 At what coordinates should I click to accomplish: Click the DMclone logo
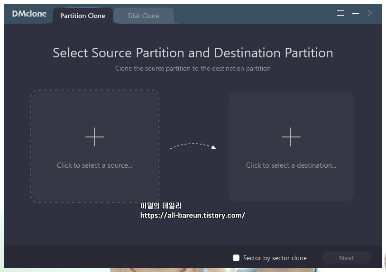click(29, 14)
